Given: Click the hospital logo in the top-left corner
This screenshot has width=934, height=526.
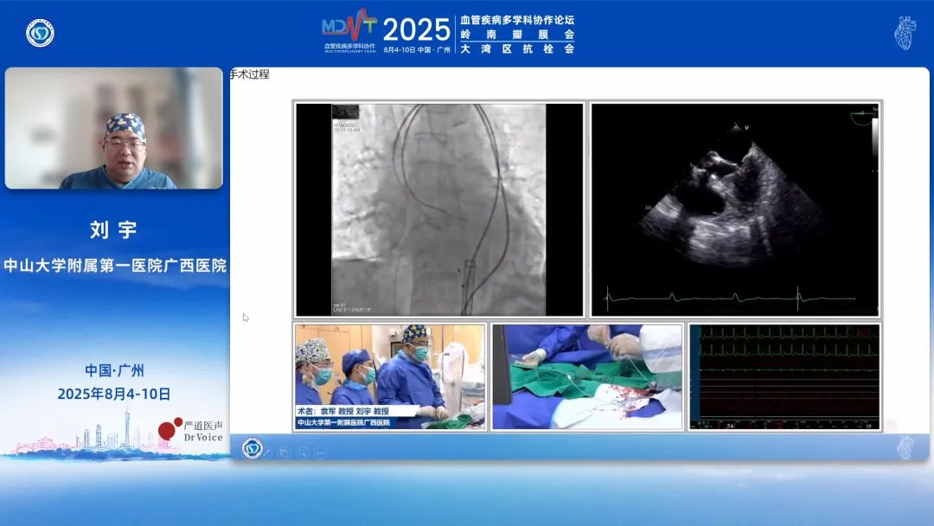Looking at the screenshot, I should pyautogui.click(x=40, y=33).
